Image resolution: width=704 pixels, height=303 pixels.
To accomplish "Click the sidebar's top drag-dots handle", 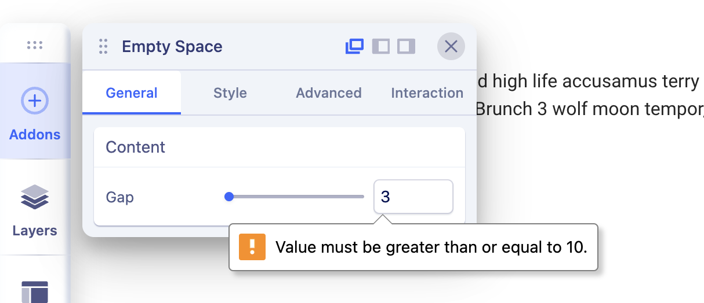I will coord(35,45).
